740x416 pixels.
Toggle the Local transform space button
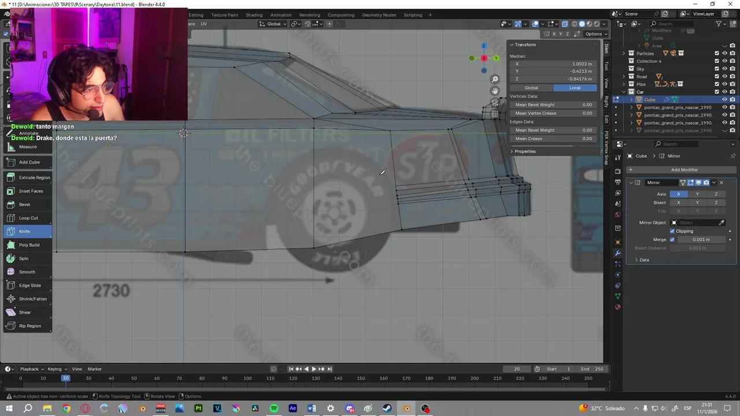[575, 88]
